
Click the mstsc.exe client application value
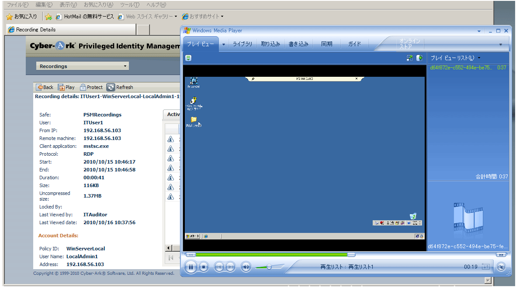point(96,146)
